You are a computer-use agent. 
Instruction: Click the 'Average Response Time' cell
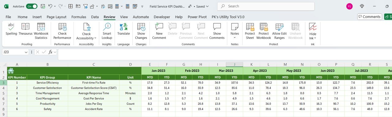coord(94,93)
